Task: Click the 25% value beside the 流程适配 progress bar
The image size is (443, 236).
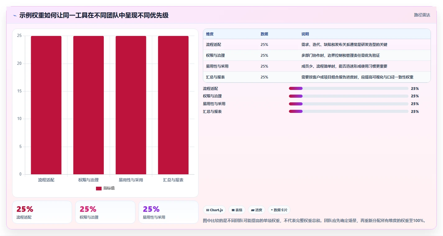Action: [415, 89]
